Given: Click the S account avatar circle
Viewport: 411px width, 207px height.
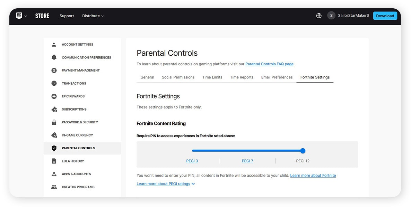Looking at the screenshot, I should [x=331, y=16].
